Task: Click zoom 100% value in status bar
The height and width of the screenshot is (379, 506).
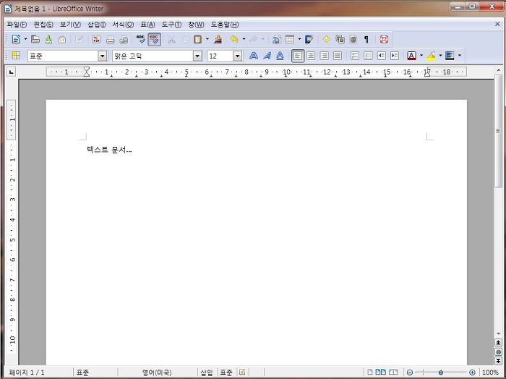Action: coord(490,372)
